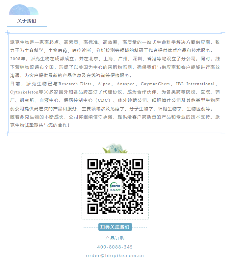Viewport: 231px width, 263px height.
Task: Click the 产品订购 label
Action: [x=115, y=238]
